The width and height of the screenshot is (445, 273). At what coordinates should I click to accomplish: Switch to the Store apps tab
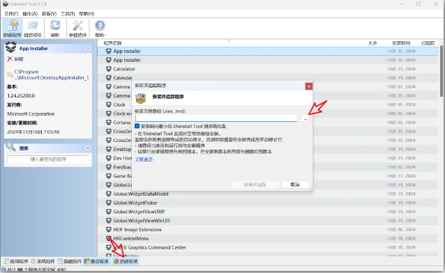point(96,261)
